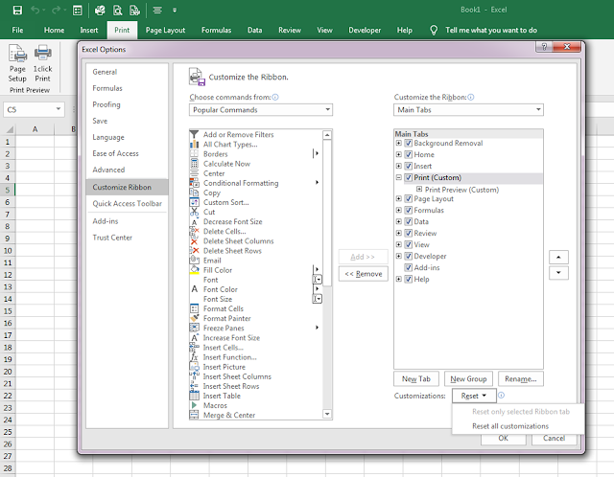Select the Fill Color bucket icon

(194, 270)
